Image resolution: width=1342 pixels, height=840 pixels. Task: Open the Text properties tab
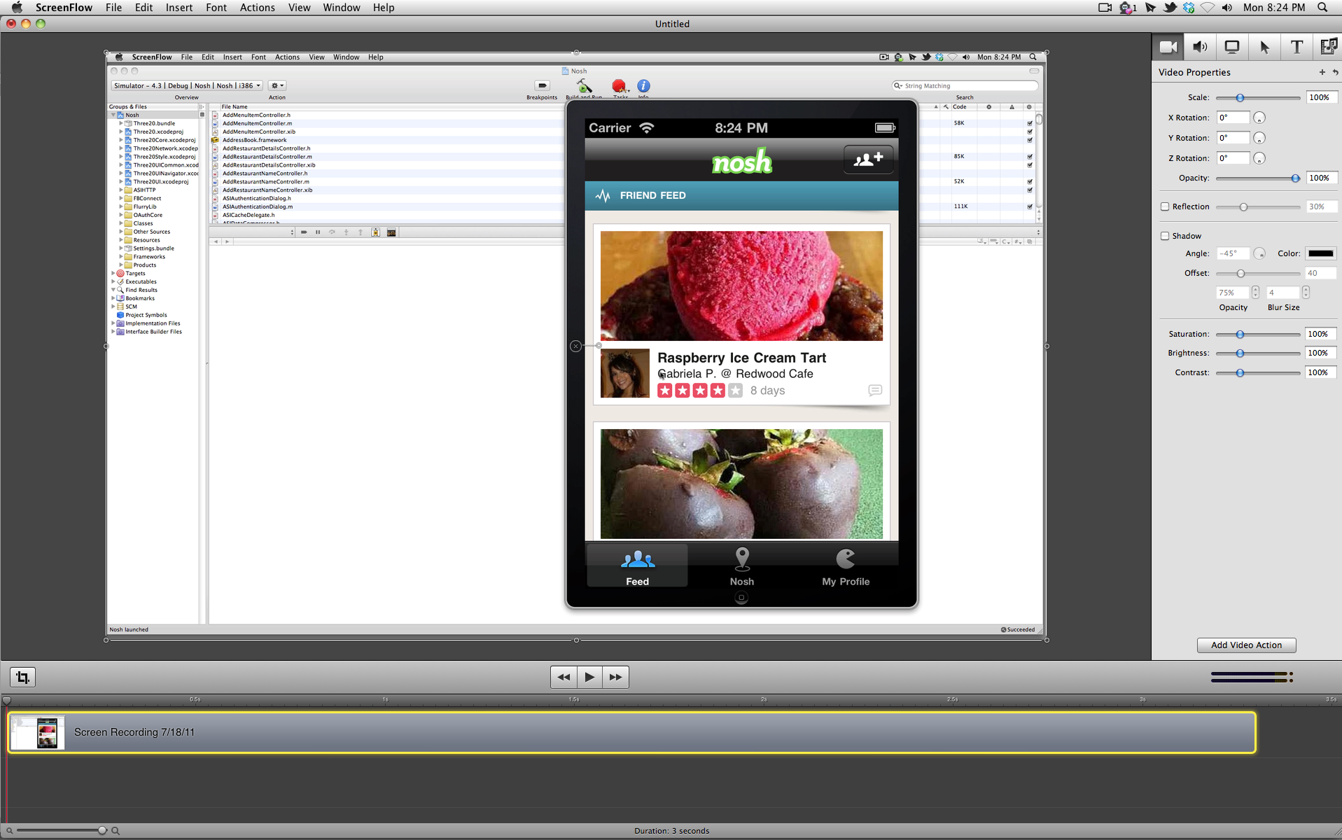coord(1296,47)
